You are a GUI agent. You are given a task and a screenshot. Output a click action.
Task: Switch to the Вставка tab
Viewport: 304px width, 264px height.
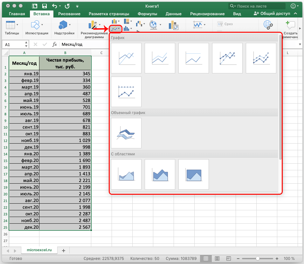point(41,14)
